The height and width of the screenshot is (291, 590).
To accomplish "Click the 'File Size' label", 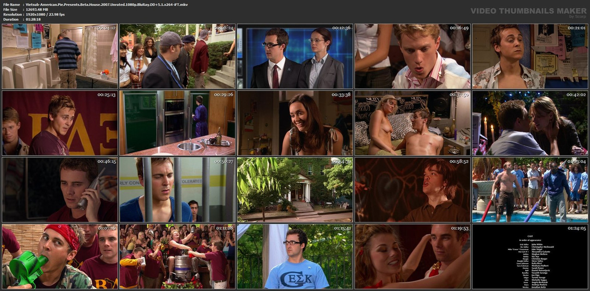I will click(10, 10).
